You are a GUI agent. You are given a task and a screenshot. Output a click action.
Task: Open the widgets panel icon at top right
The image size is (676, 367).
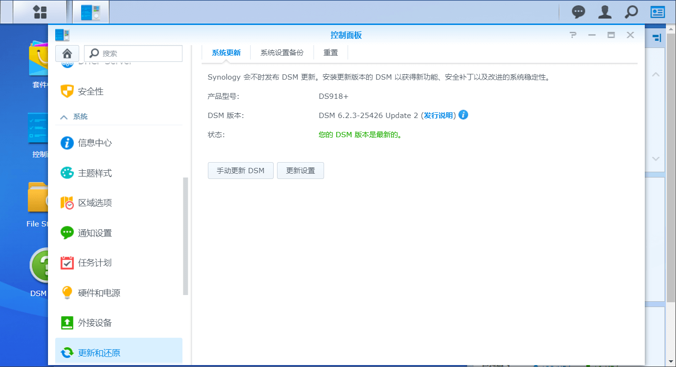tap(657, 12)
